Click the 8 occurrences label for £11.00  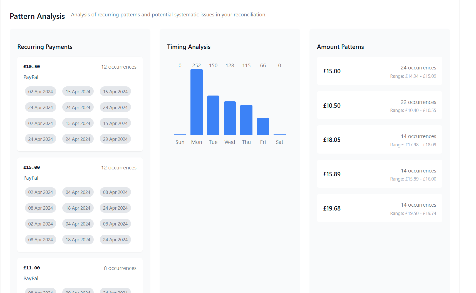pyautogui.click(x=120, y=268)
